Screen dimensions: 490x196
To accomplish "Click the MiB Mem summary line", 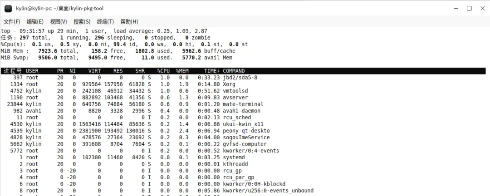I will (x=118, y=51).
